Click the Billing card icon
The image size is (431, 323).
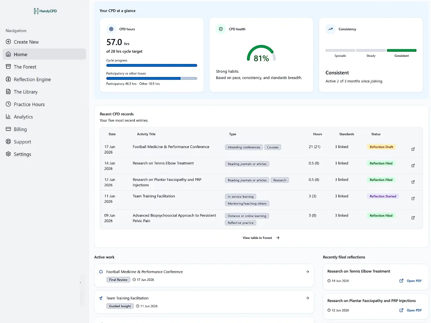(x=8, y=129)
